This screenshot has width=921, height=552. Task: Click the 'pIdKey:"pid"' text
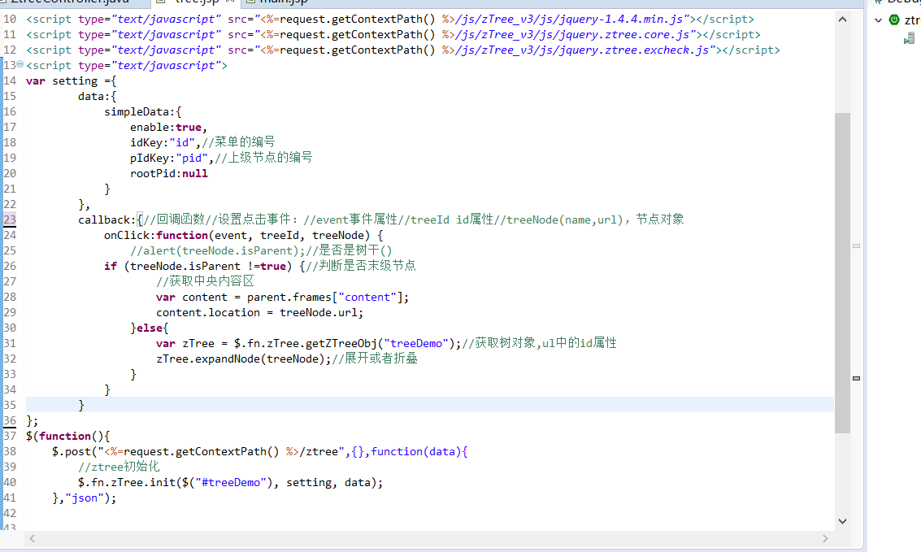168,158
